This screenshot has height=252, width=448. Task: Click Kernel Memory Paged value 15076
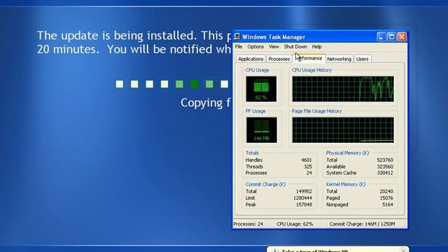[386, 198]
